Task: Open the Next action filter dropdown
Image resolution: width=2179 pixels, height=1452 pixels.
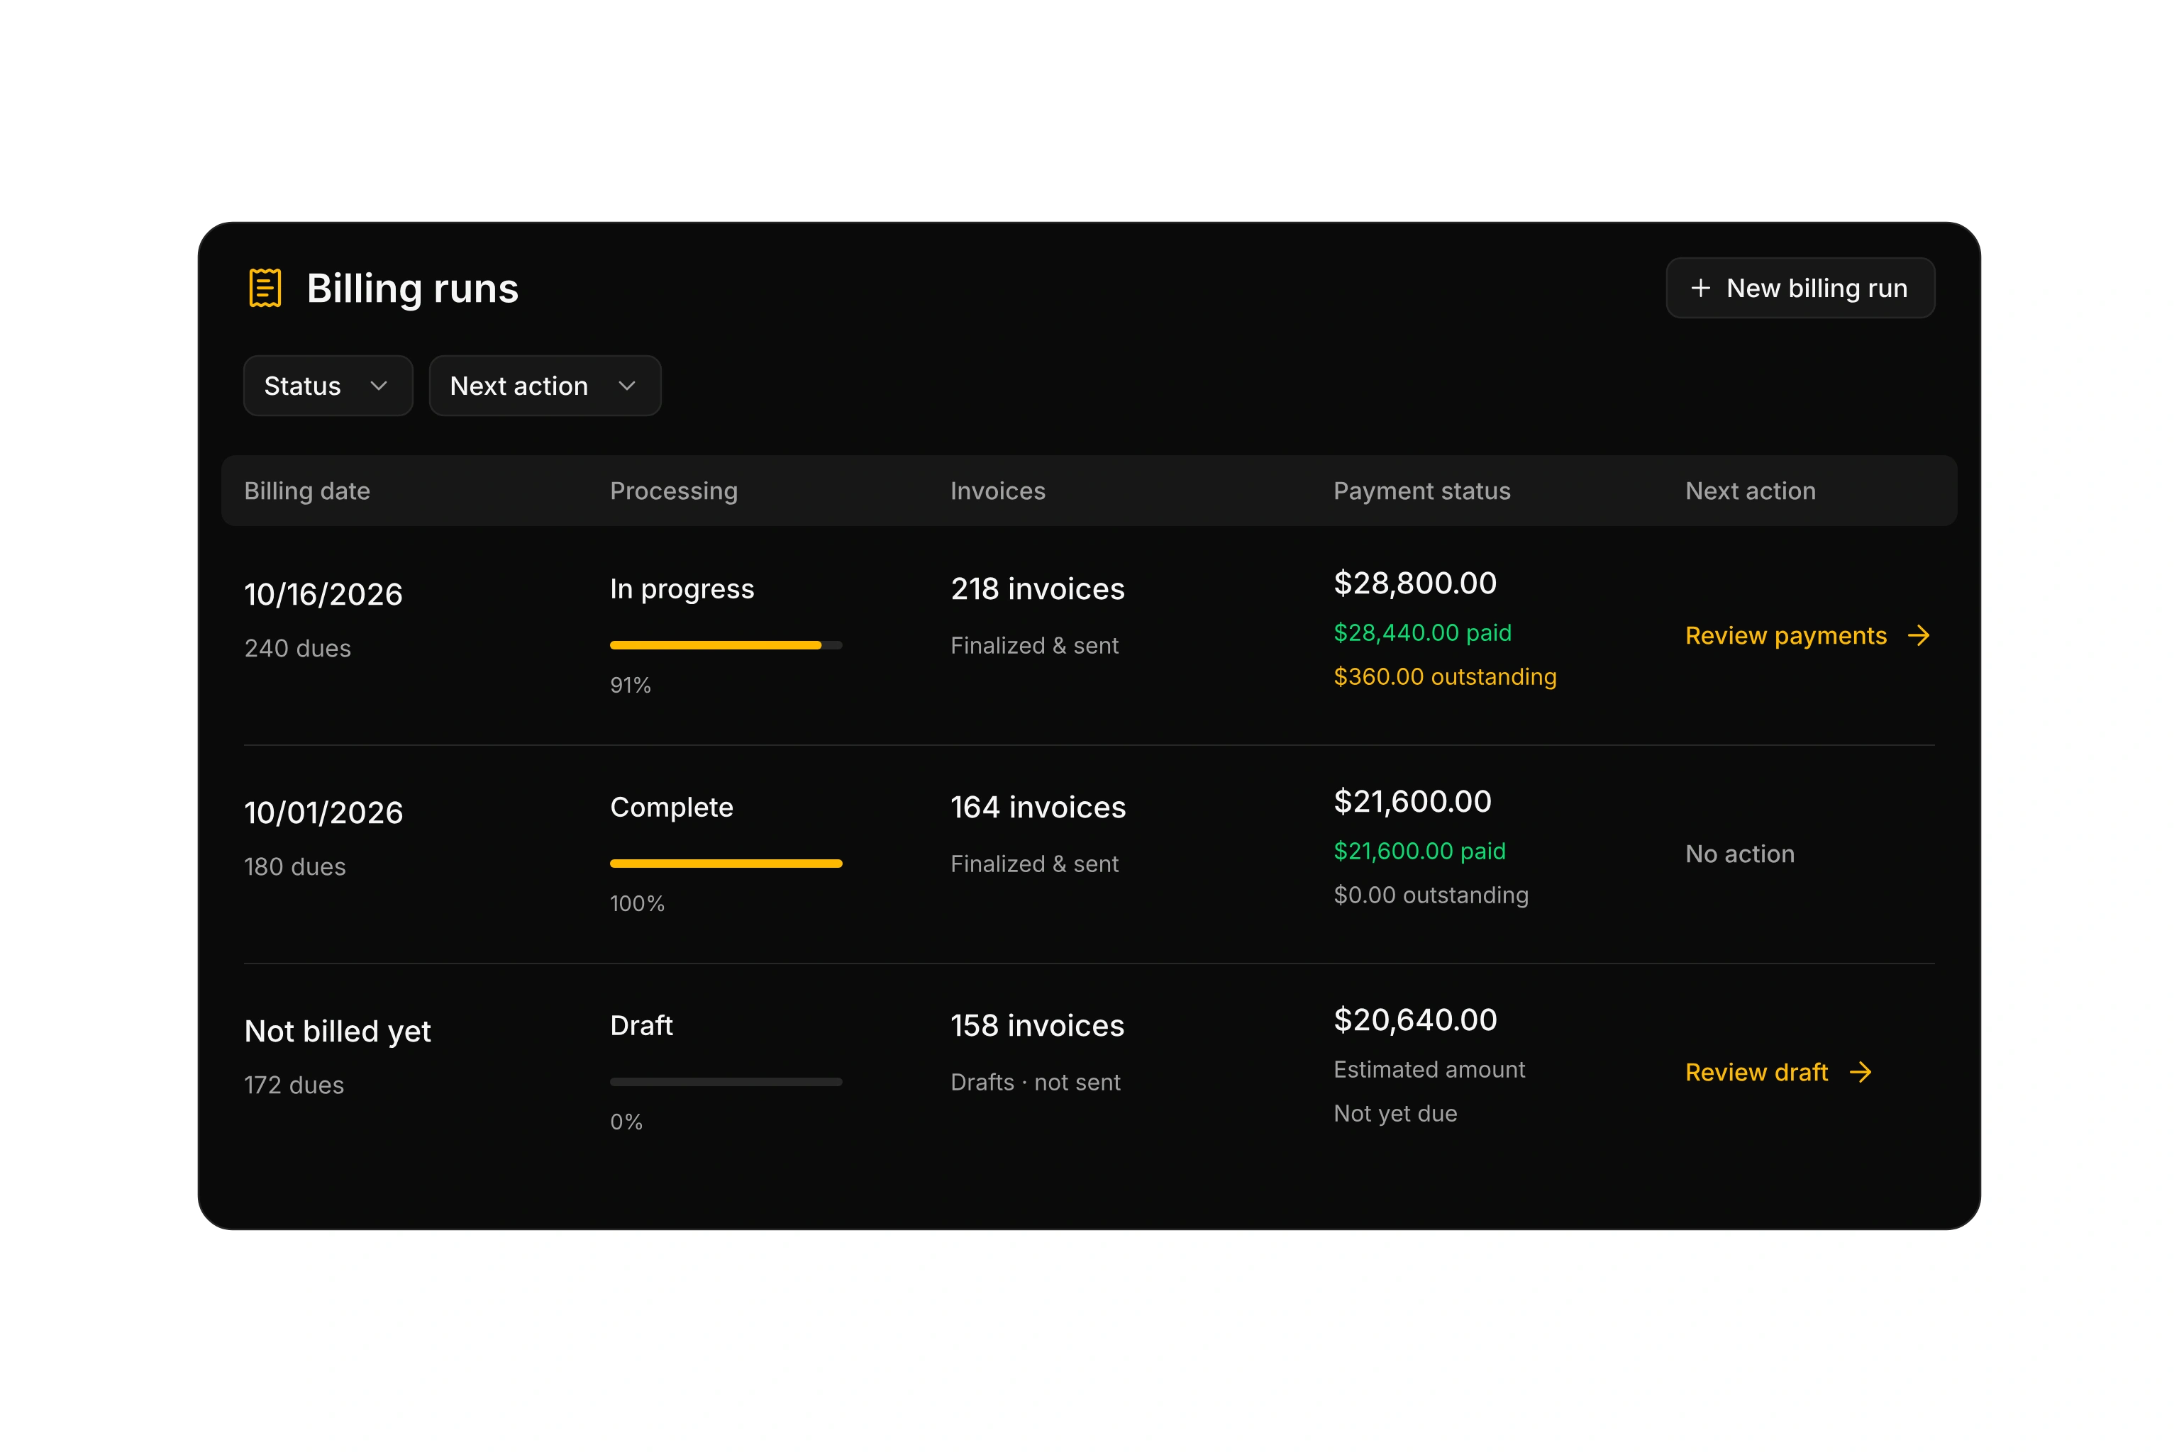Action: point(545,385)
